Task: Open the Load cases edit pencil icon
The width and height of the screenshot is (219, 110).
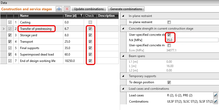Action: 216,95
